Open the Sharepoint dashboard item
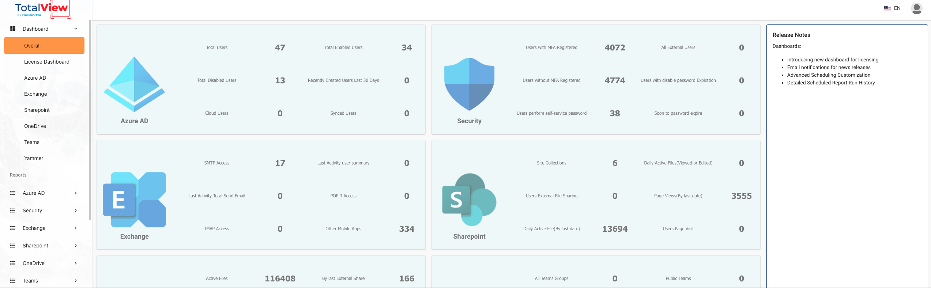The height and width of the screenshot is (288, 931). click(x=37, y=110)
